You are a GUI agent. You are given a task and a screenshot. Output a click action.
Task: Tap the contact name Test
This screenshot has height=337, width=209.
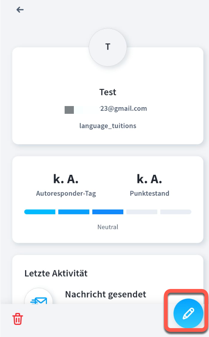(108, 92)
